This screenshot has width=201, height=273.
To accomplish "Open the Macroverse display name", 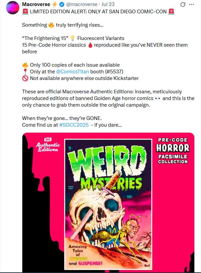I will [36, 4].
